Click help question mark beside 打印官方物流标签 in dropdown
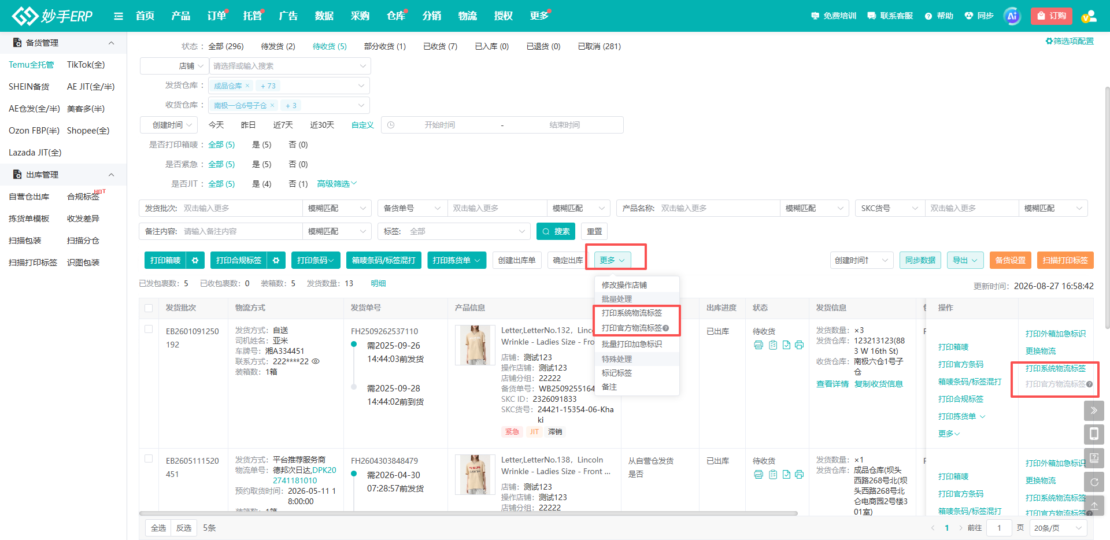Image resolution: width=1110 pixels, height=540 pixels. coord(666,328)
